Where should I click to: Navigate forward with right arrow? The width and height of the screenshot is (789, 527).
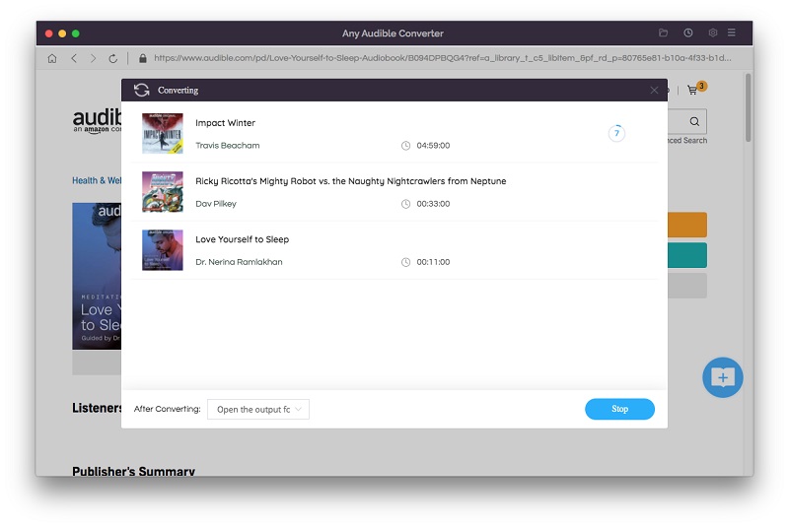[93, 58]
